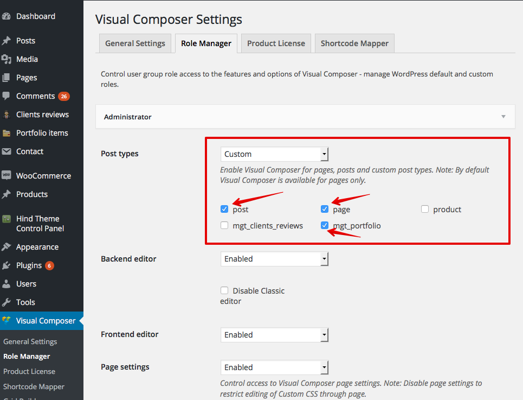Click the Appearance paintbrush icon
Image resolution: width=523 pixels, height=400 pixels.
[x=7, y=247]
